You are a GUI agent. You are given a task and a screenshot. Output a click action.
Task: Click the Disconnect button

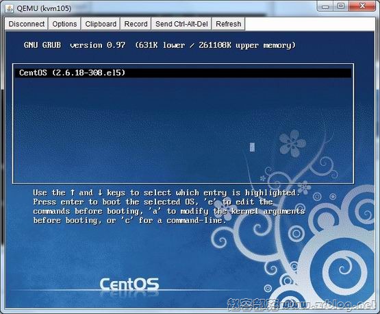(x=27, y=24)
